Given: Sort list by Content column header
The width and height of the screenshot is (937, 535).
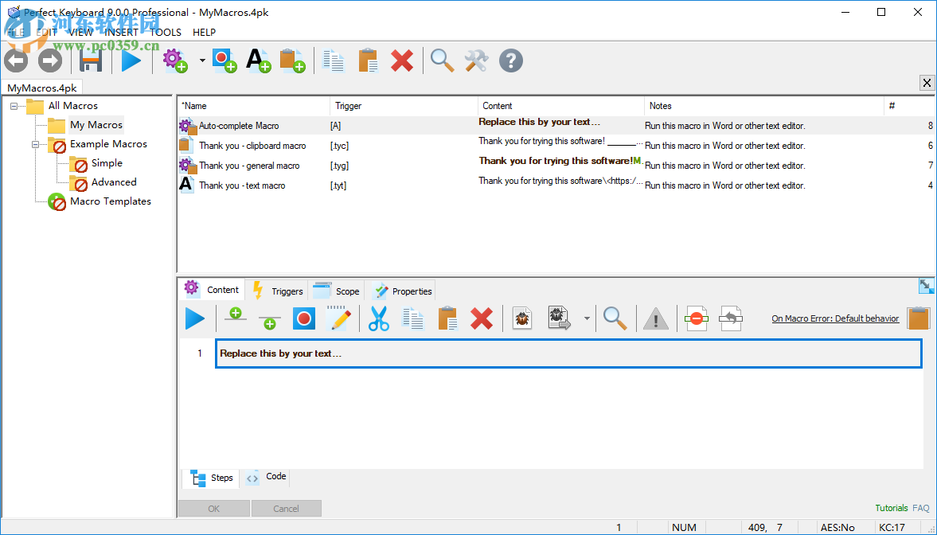Looking at the screenshot, I should 561,106.
